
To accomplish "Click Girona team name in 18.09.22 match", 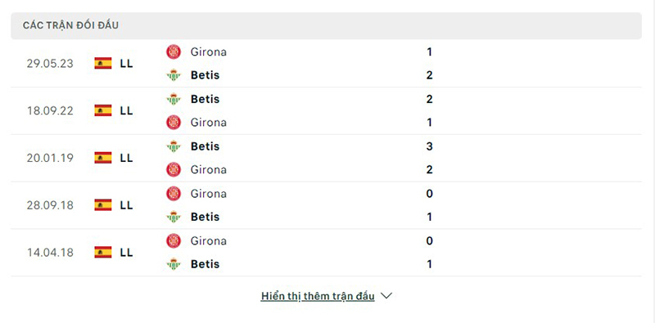I will click(x=209, y=123).
